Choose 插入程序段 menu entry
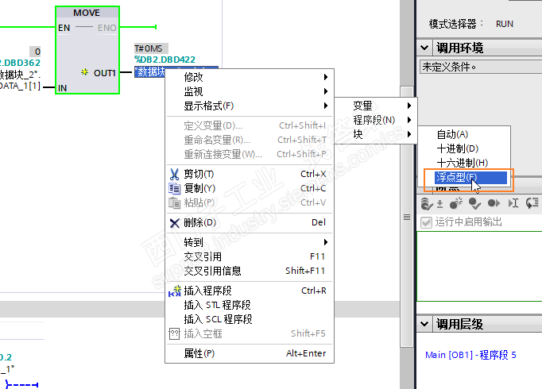The height and width of the screenshot is (389, 542). pyautogui.click(x=250, y=291)
